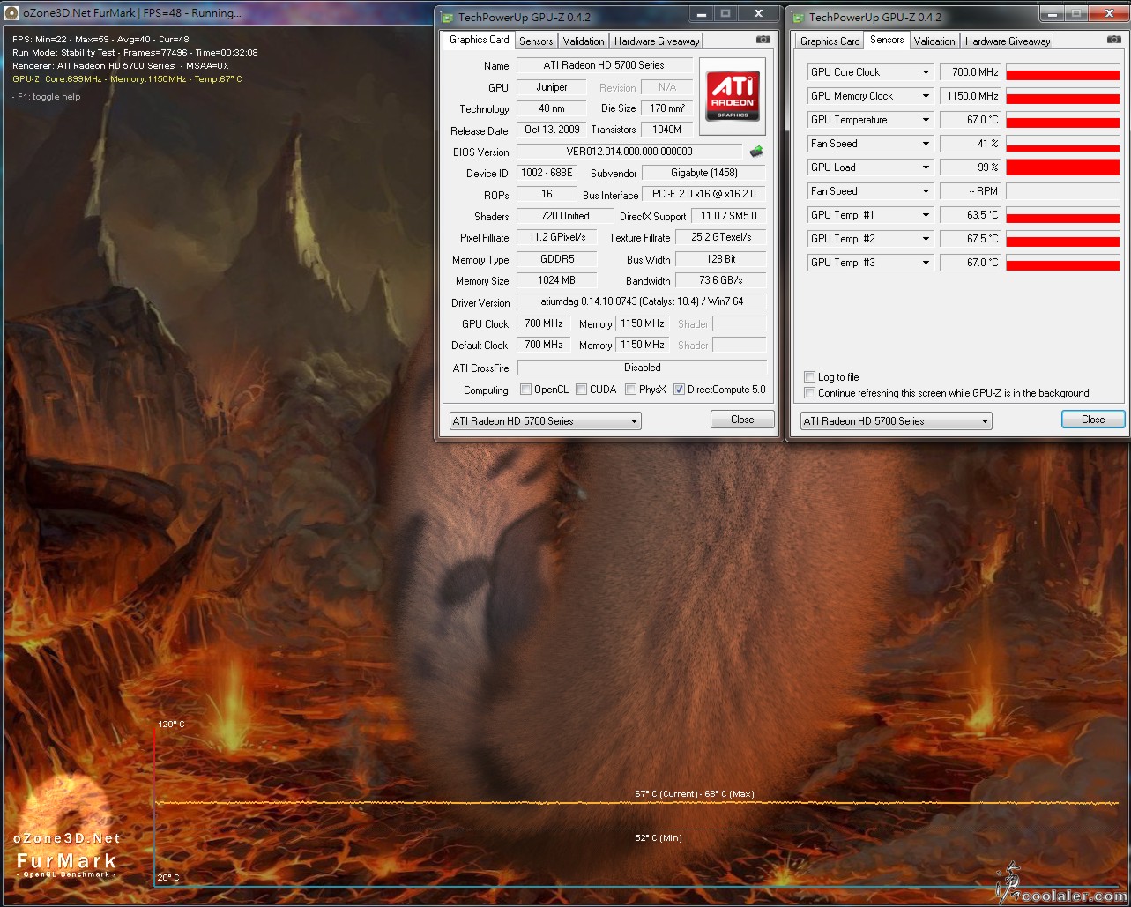Click the GPU-Z title icon in the Sensors window
The image size is (1131, 907).
click(x=799, y=17)
